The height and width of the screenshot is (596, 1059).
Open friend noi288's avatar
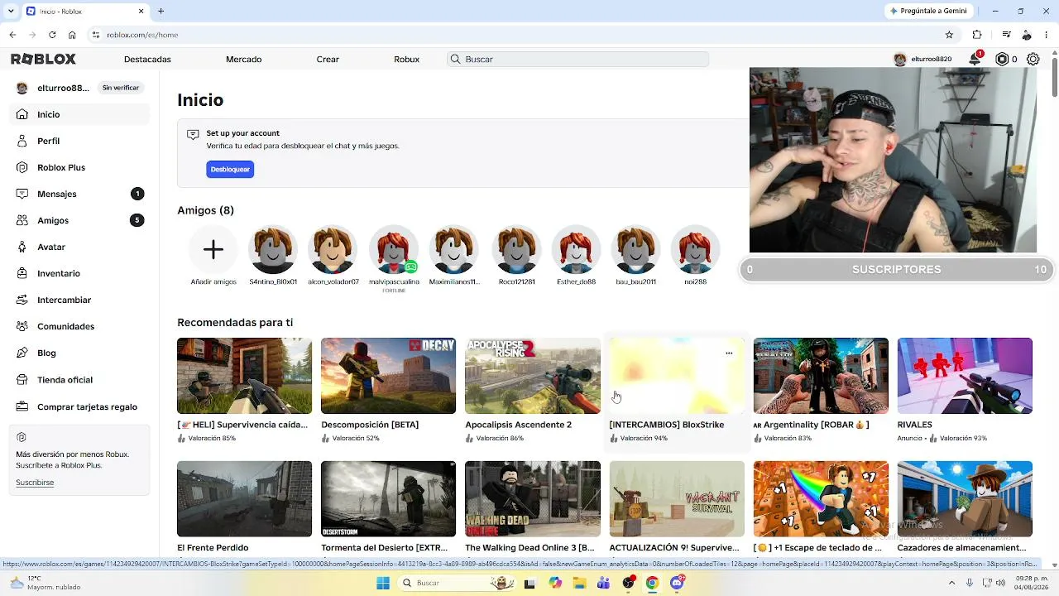click(695, 249)
